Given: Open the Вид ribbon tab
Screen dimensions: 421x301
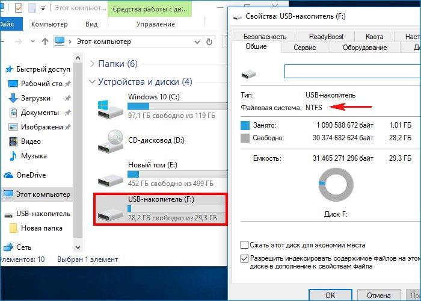Looking at the screenshot, I should 91,24.
